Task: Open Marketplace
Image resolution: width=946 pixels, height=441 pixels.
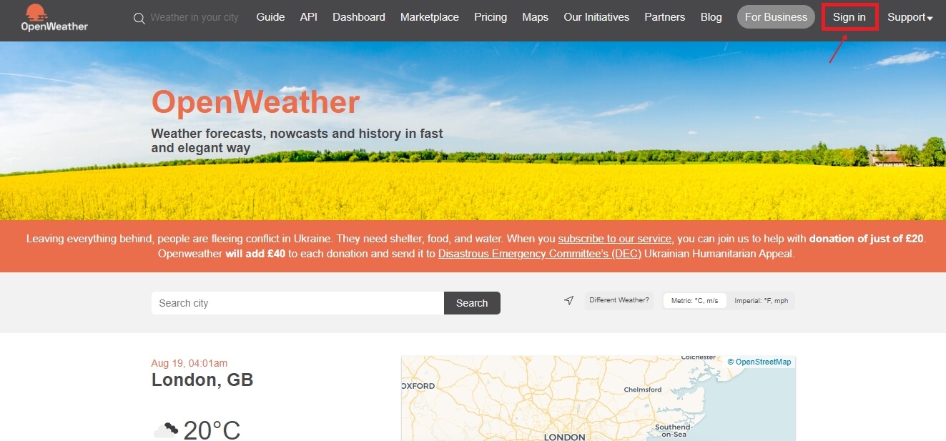Action: pyautogui.click(x=430, y=17)
